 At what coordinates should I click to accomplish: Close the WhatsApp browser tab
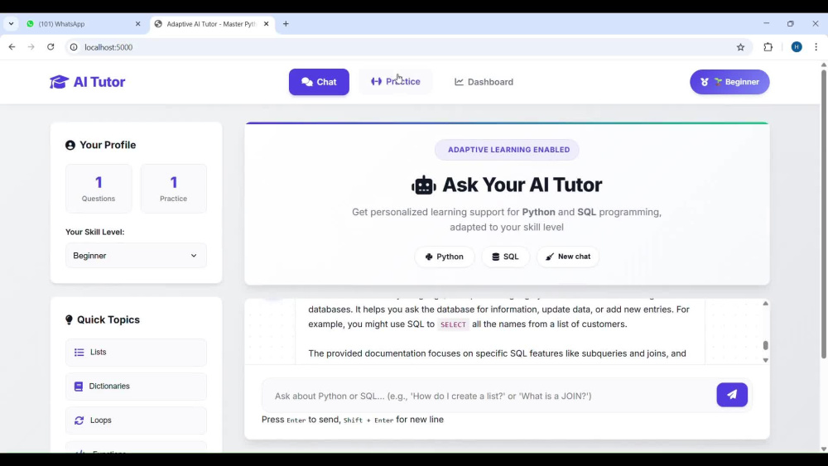[x=137, y=24]
